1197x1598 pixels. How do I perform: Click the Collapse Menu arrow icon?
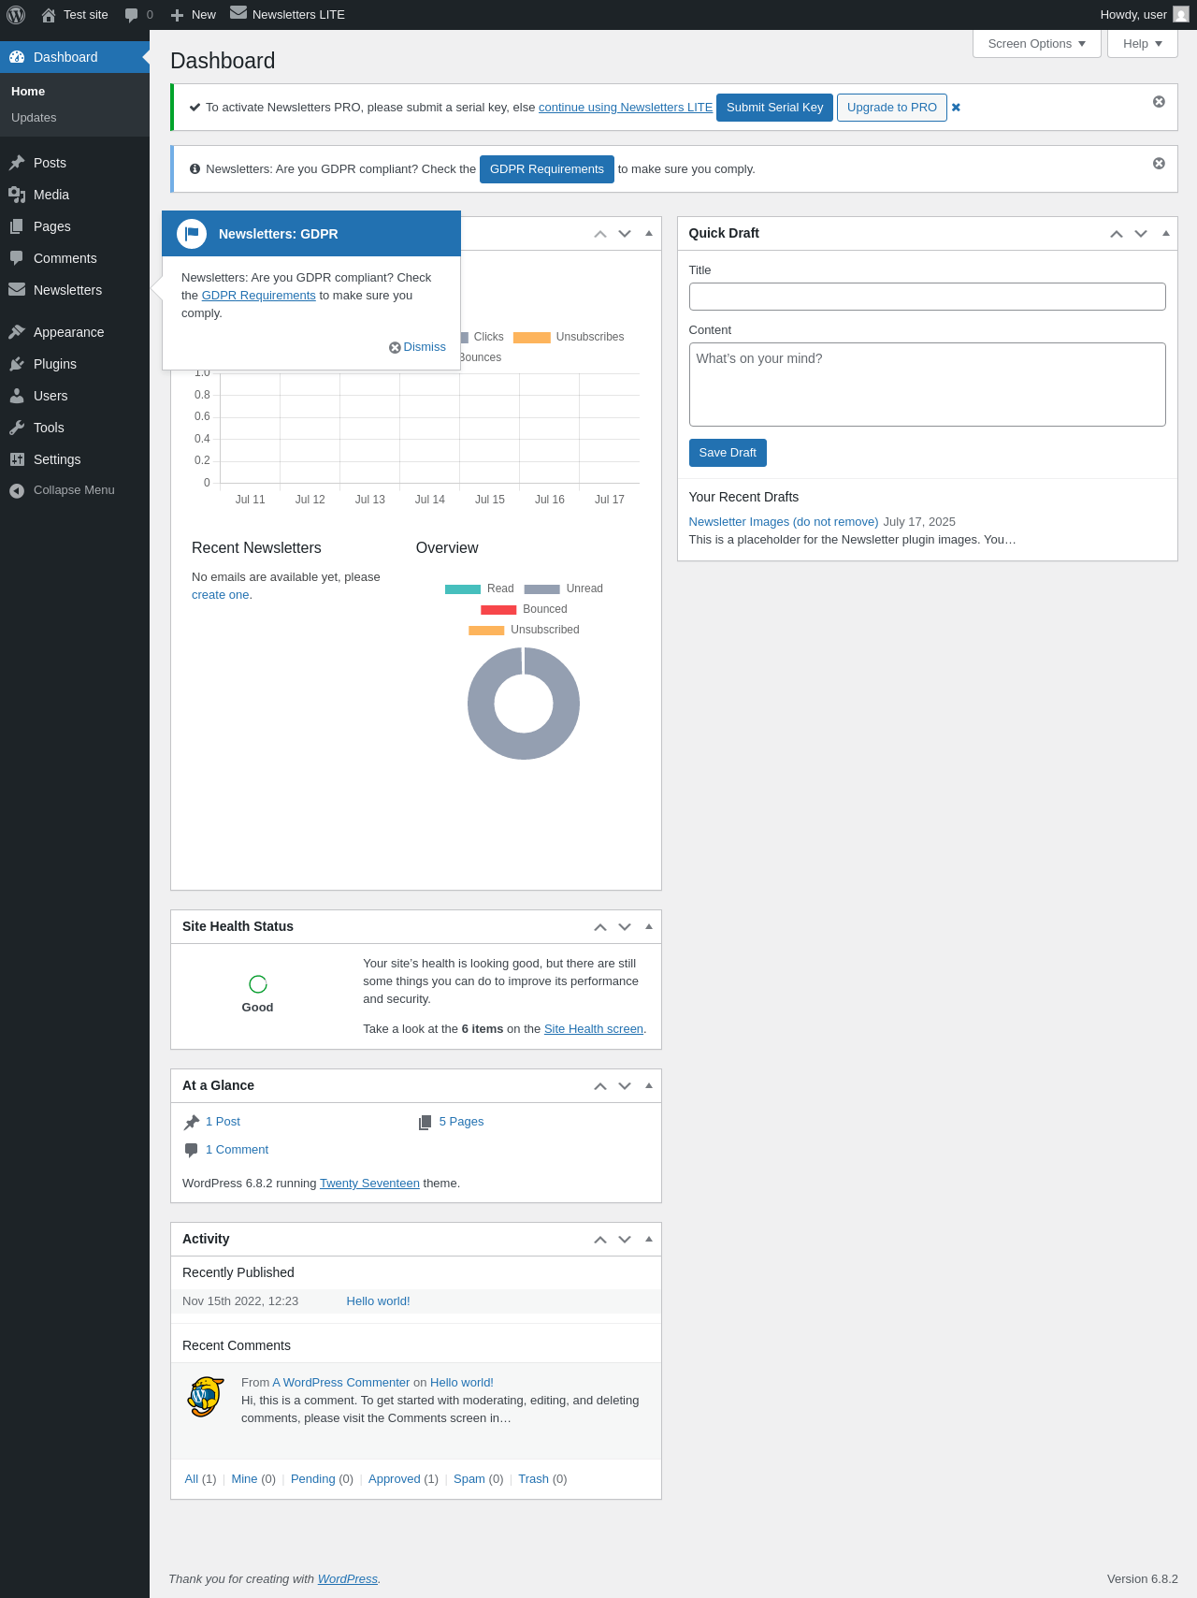(x=17, y=490)
